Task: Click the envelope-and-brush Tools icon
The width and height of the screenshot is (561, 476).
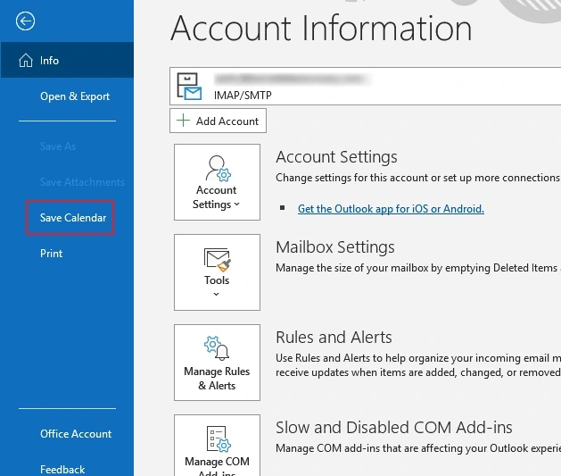Action: click(217, 259)
